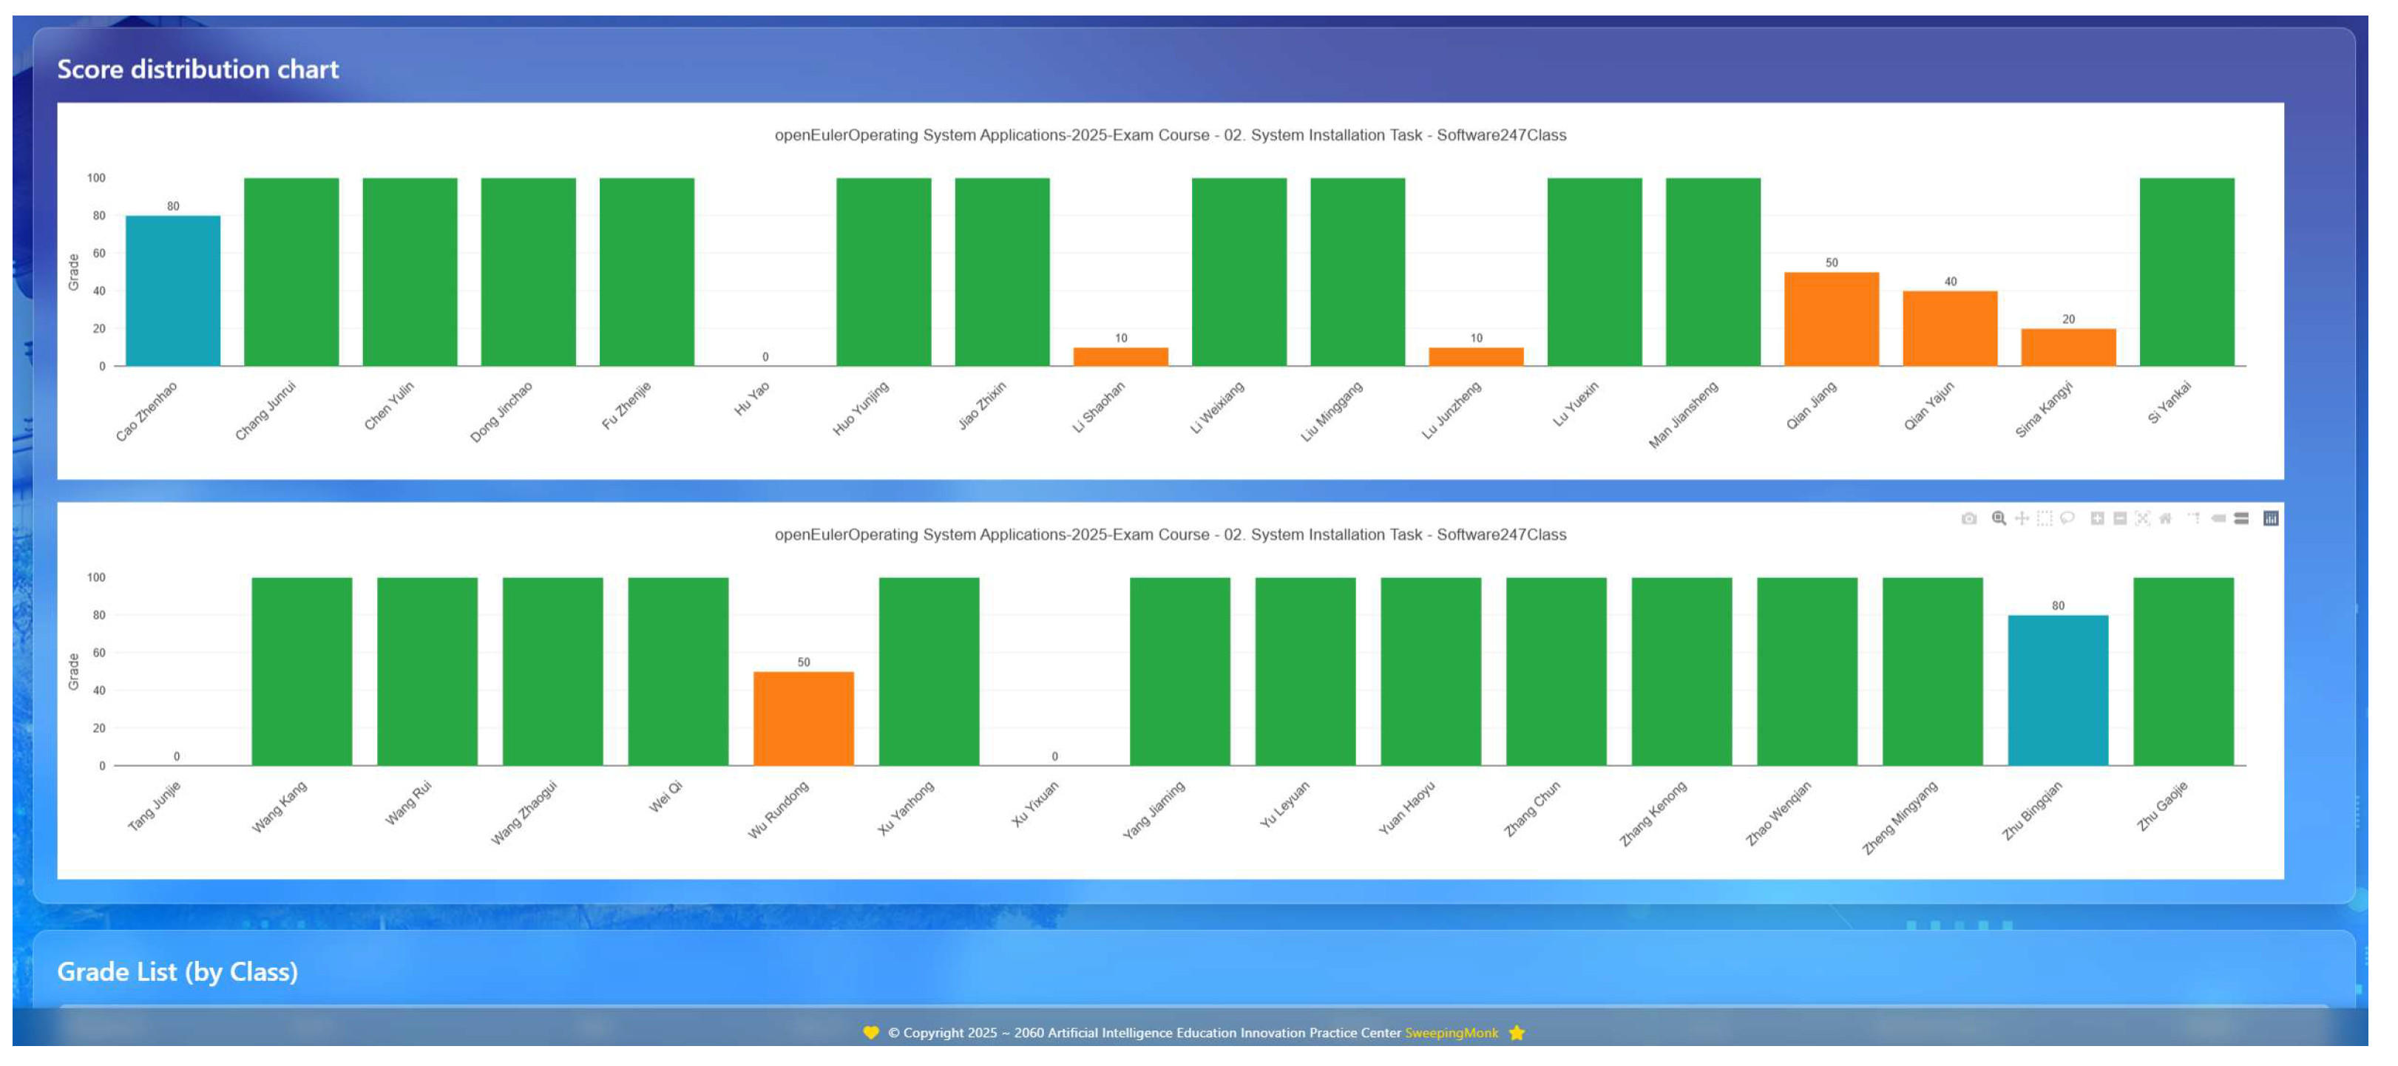The image size is (2398, 1066).
Task: Choose the Box Select tool
Action: [2045, 518]
